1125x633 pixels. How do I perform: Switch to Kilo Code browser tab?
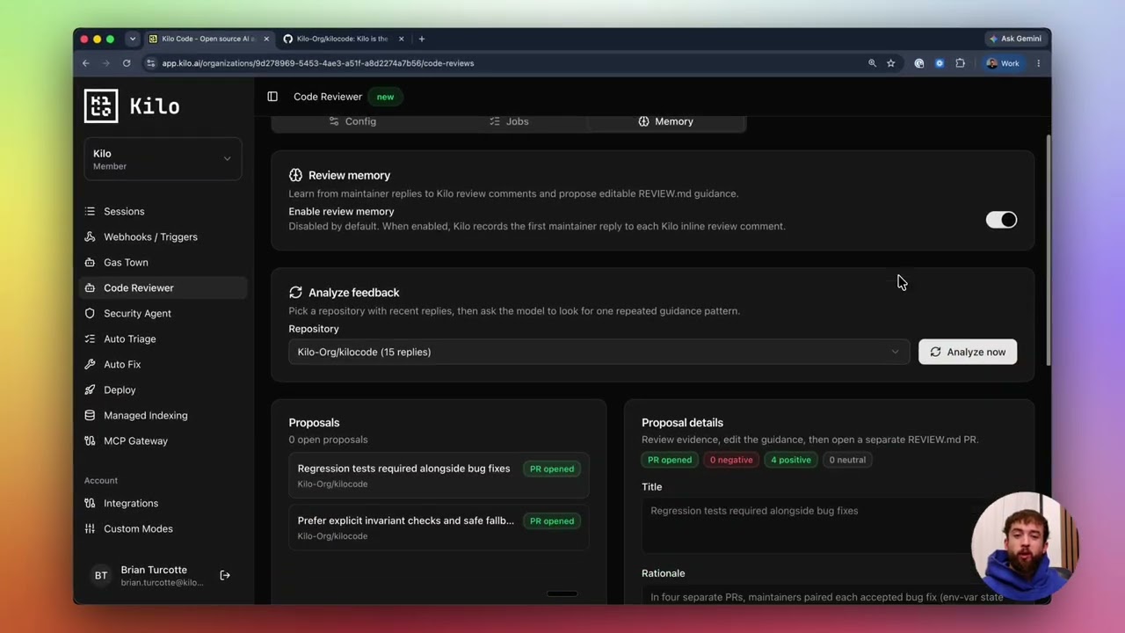click(208, 39)
